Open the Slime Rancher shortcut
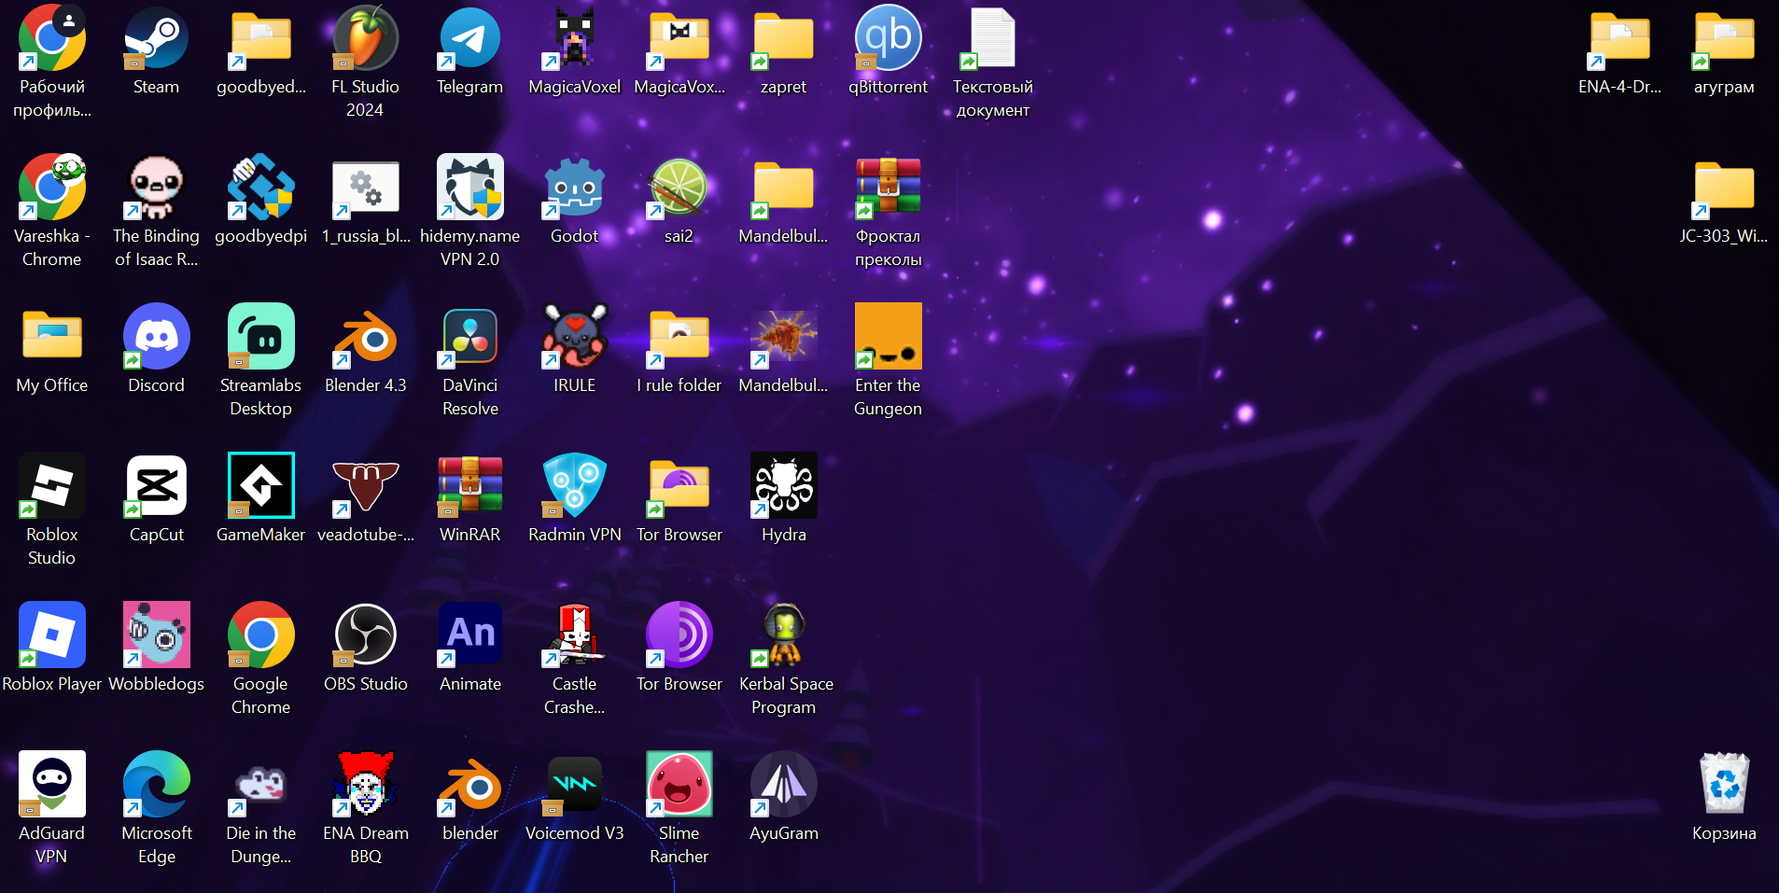Viewport: 1779px width, 893px height. 679,785
